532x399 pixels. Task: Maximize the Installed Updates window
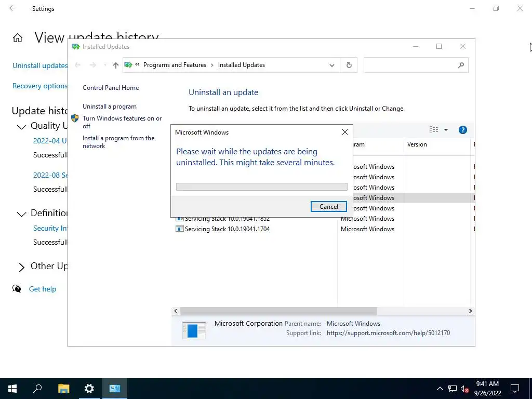[439, 46]
